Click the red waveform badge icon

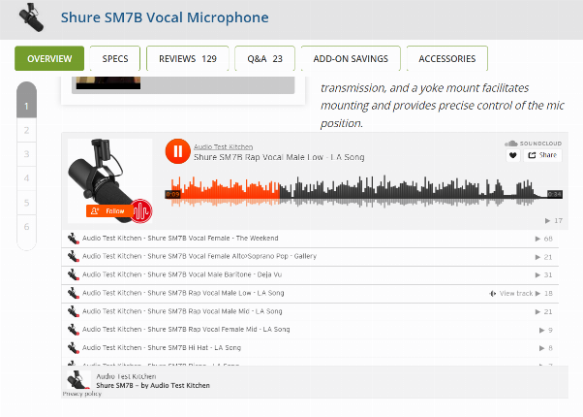pyautogui.click(x=141, y=211)
